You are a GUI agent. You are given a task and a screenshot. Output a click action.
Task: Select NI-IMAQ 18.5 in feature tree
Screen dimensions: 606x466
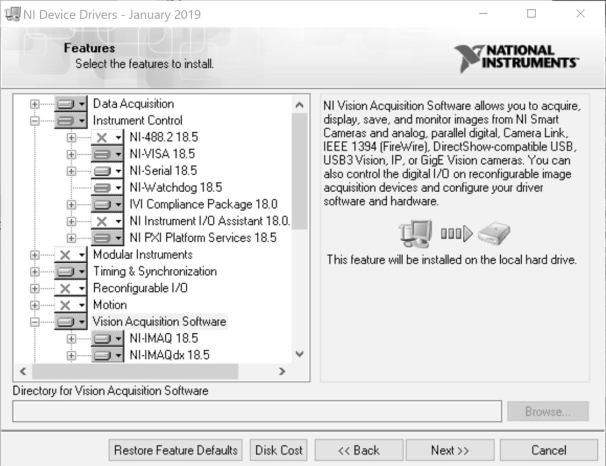point(164,338)
